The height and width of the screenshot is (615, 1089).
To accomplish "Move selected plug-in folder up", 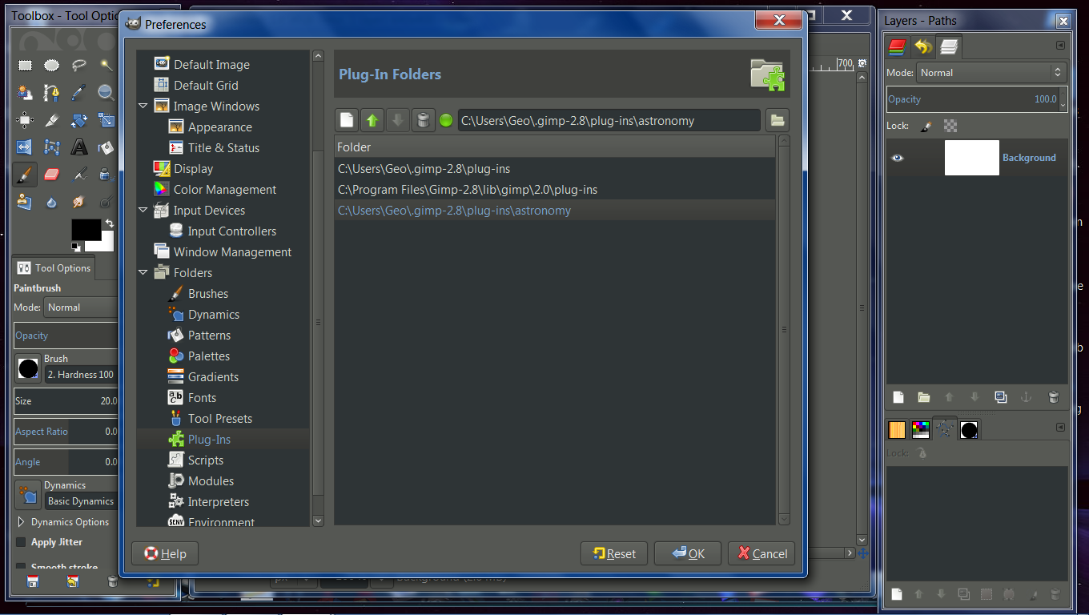I will [372, 121].
